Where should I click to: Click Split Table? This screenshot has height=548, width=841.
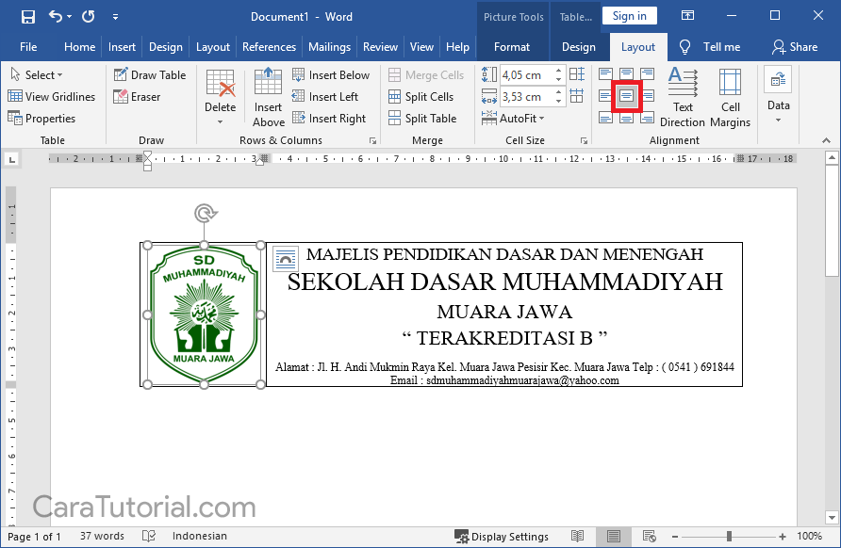tap(422, 119)
